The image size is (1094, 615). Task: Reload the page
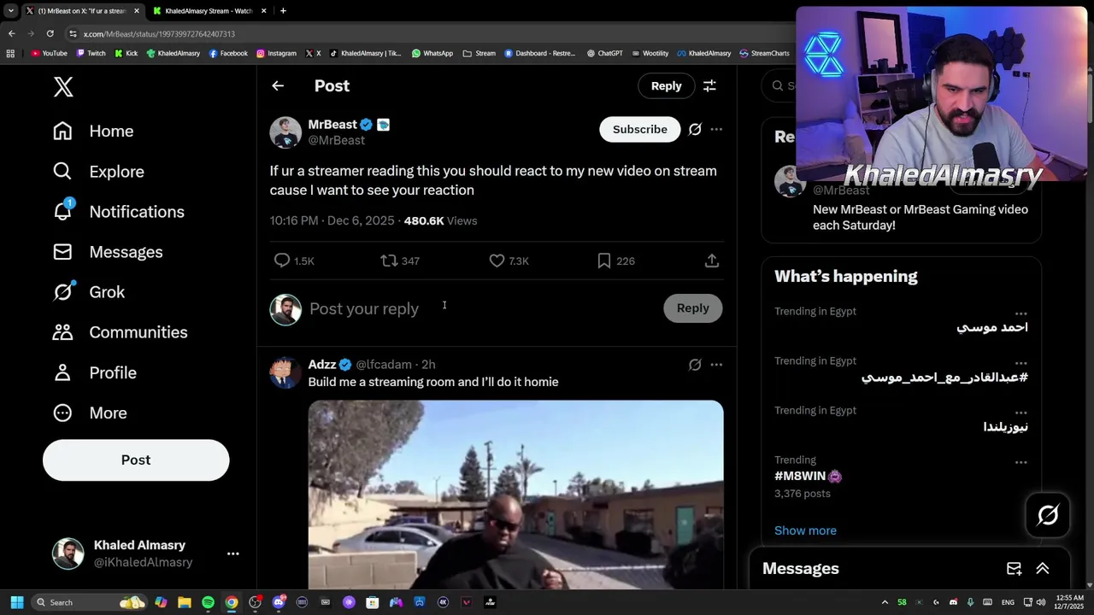[50, 33]
